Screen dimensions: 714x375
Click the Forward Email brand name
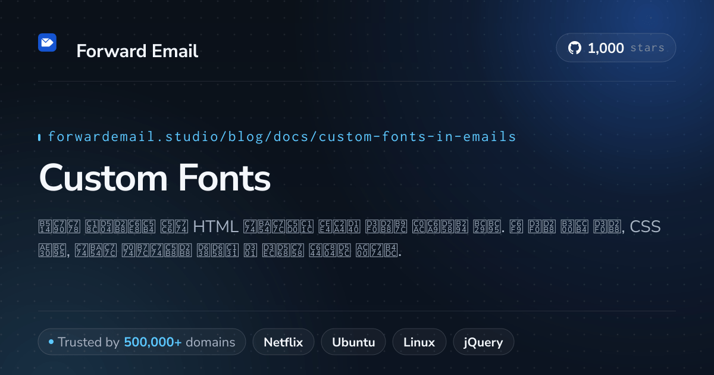coord(137,51)
